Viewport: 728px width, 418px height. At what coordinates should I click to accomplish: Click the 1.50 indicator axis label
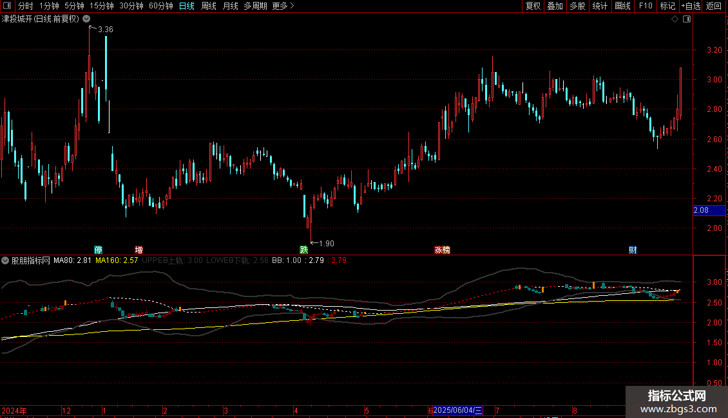[714, 343]
